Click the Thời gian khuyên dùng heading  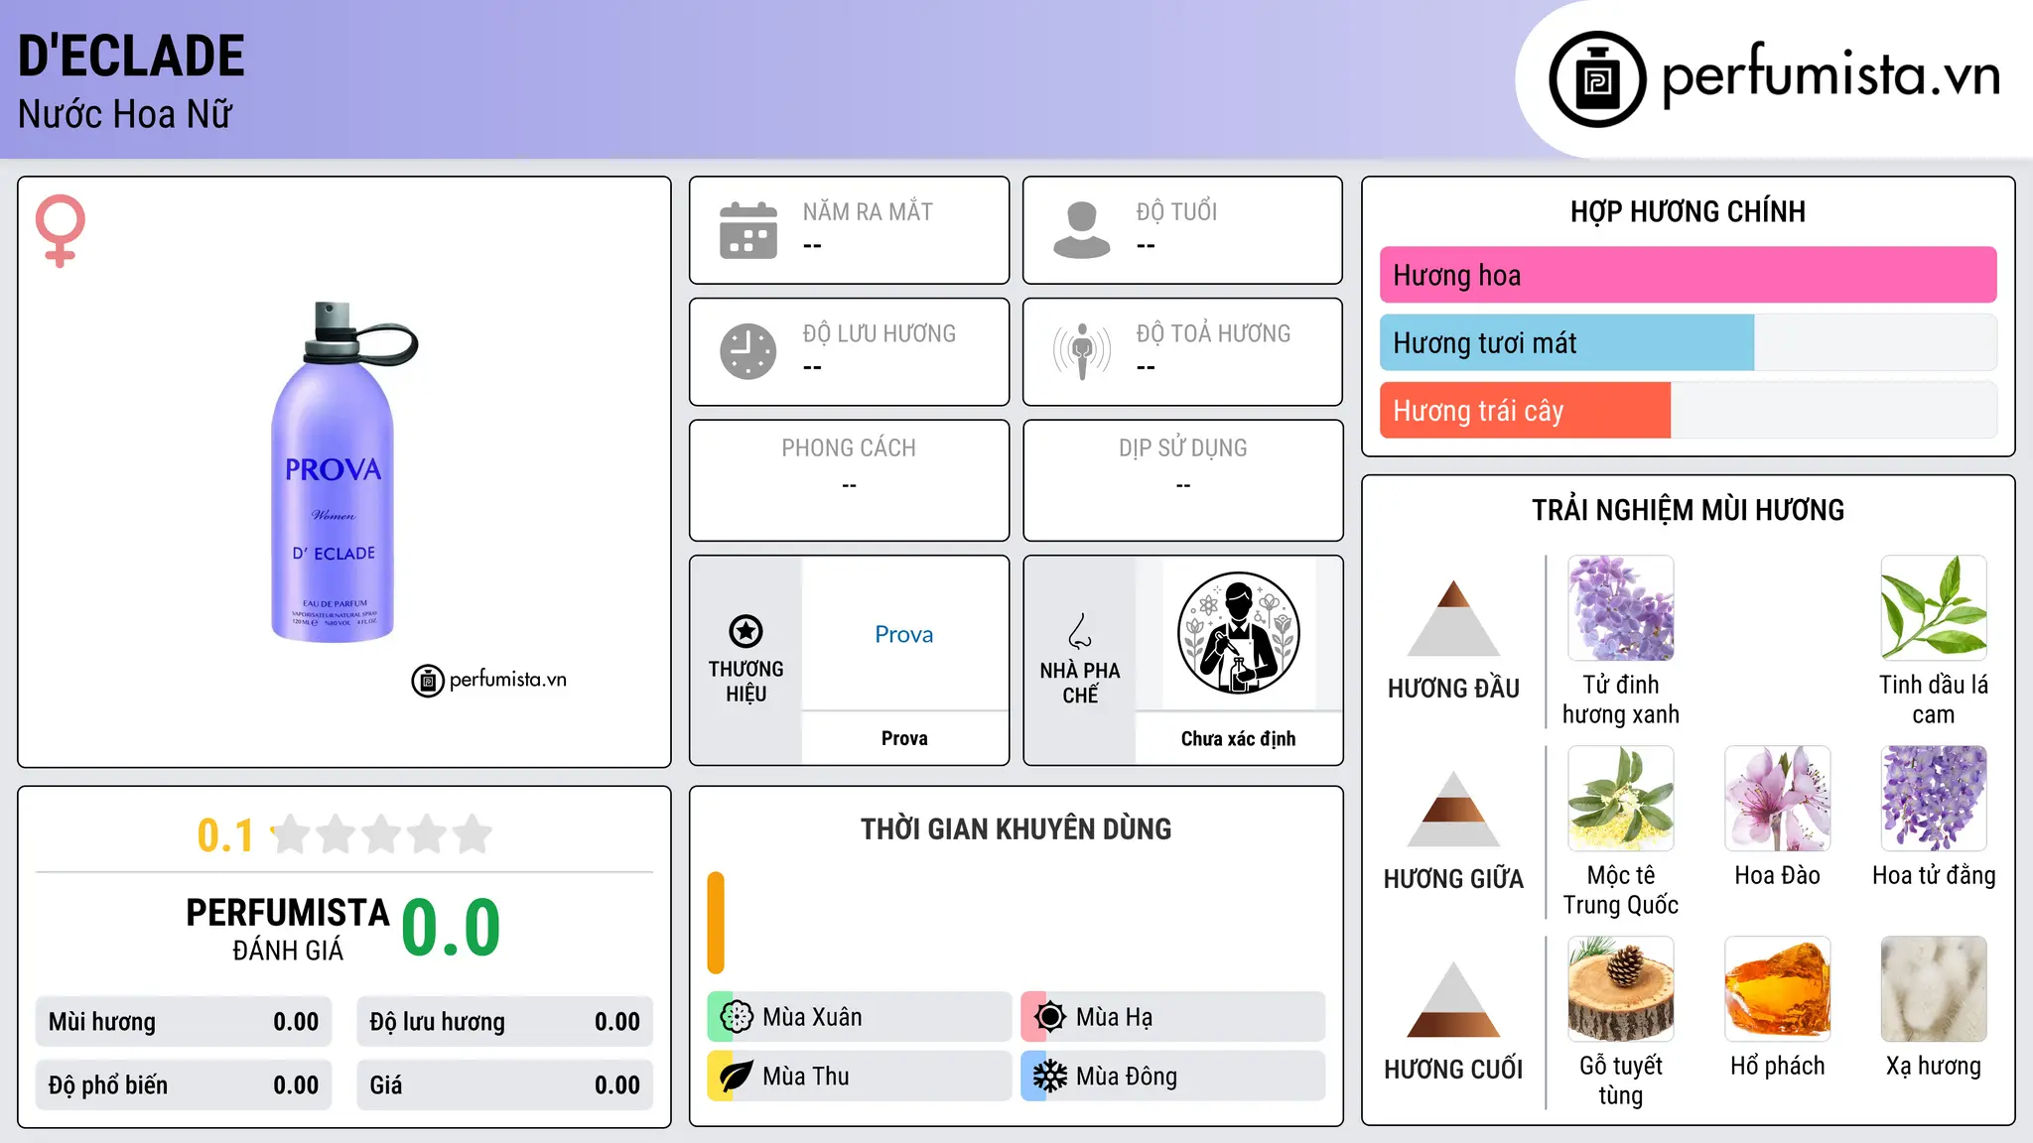point(1016,829)
